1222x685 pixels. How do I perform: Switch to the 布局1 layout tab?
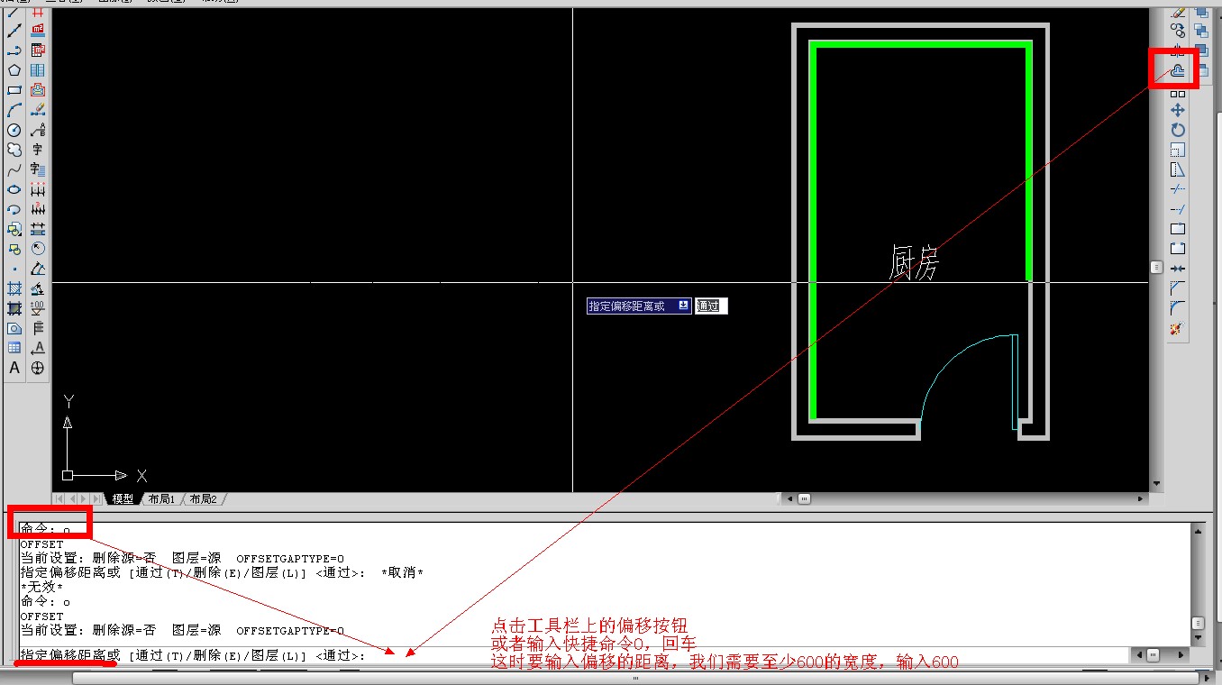coord(161,498)
